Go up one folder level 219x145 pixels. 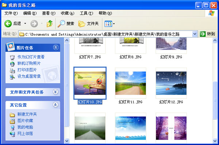click(x=50, y=24)
